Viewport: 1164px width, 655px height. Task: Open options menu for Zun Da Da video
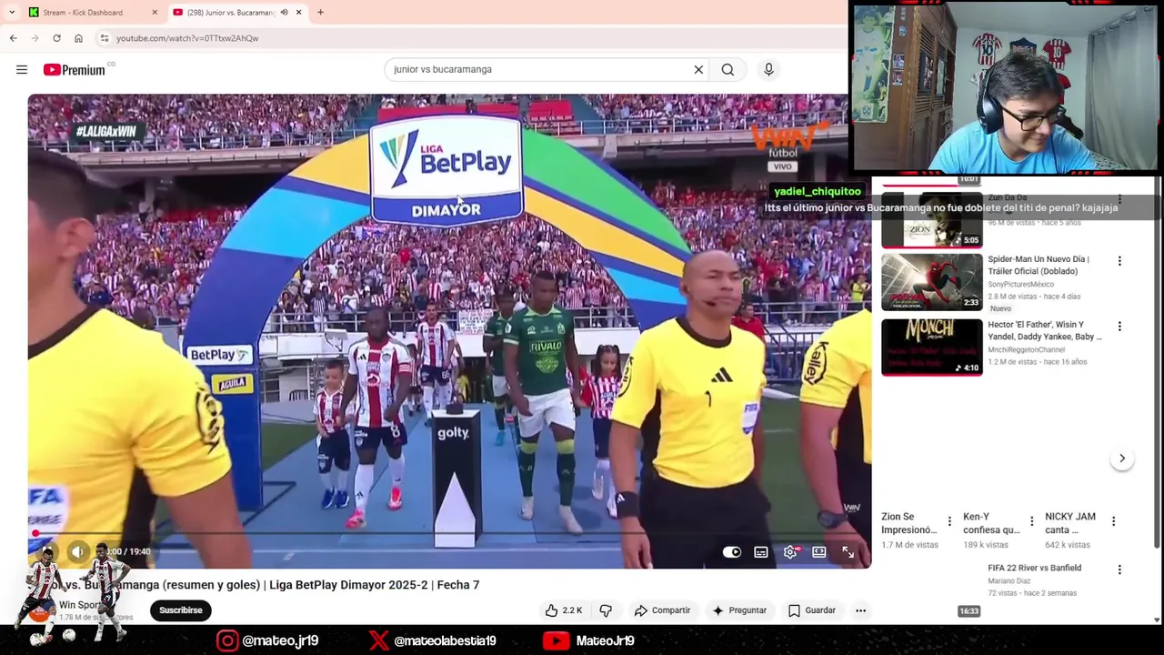pyautogui.click(x=1119, y=198)
